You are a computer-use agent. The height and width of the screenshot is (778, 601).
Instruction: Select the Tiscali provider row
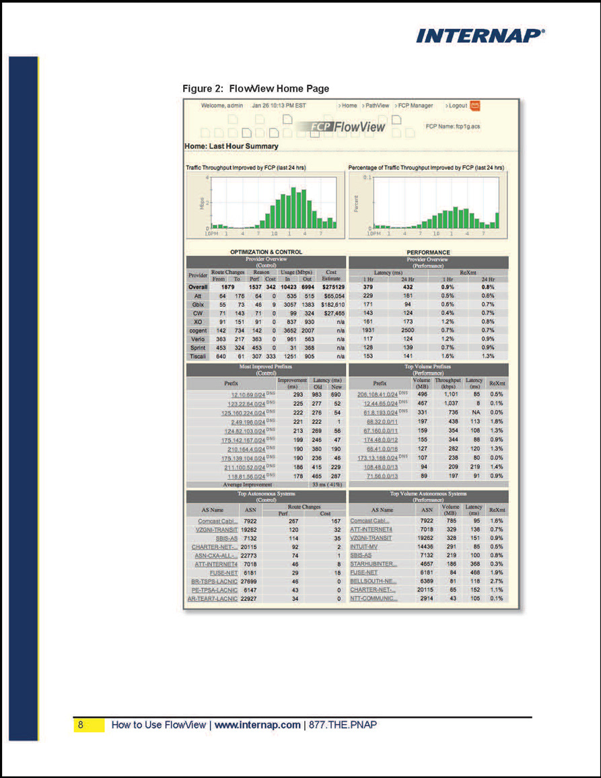pyautogui.click(x=266, y=356)
